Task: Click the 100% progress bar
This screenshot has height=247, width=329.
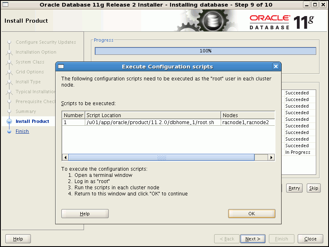Action: tap(205, 51)
